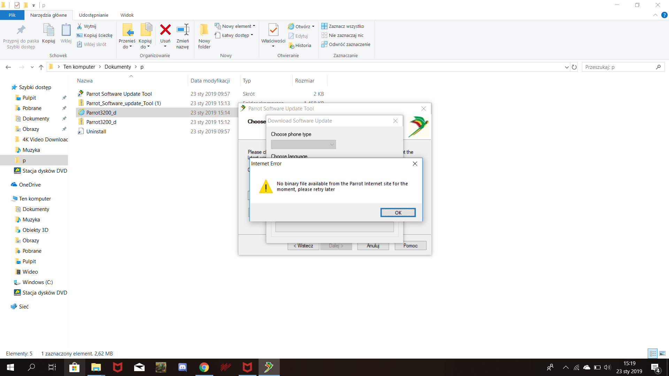Screen dimensions: 669x376
Task: Expand the Nowy element dropdown
Action: coord(254,26)
